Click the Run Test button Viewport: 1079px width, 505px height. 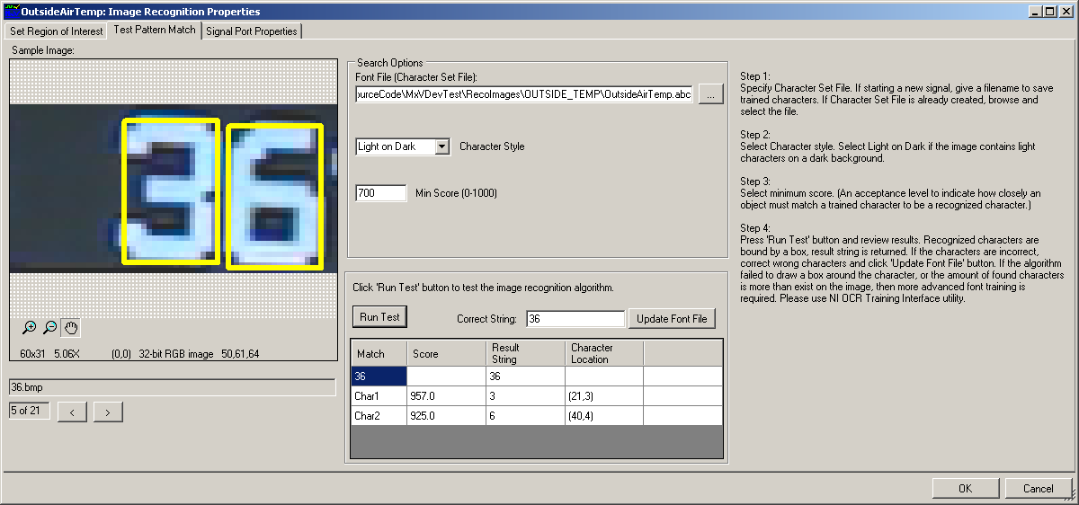(380, 317)
